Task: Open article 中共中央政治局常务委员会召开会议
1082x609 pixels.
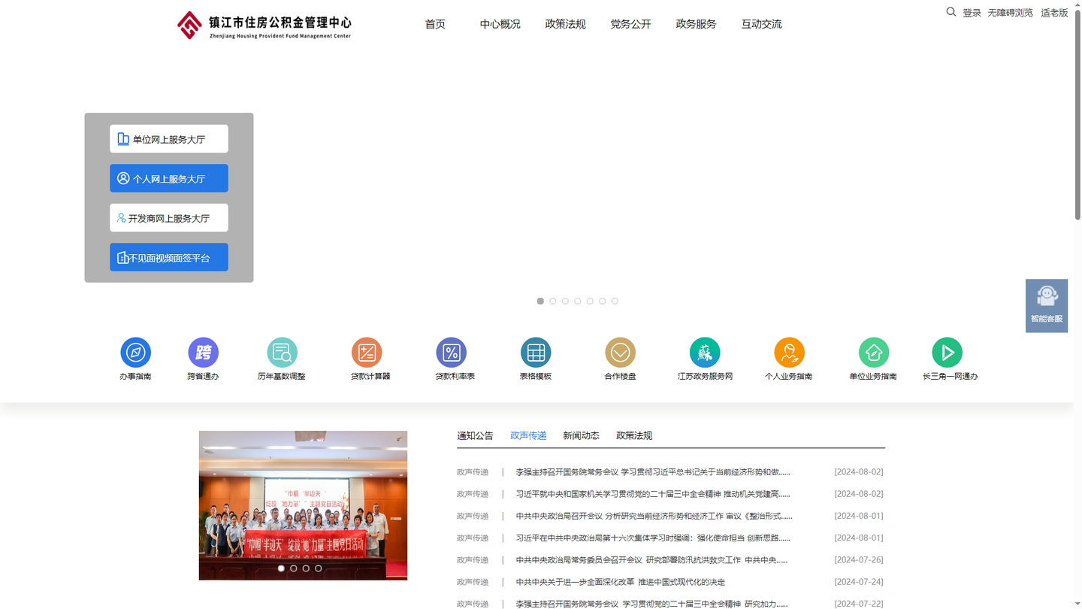Action: tap(651, 560)
